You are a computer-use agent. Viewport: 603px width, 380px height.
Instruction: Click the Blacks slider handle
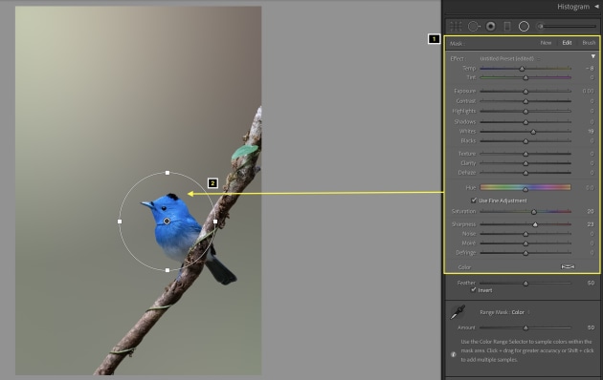pyautogui.click(x=525, y=141)
